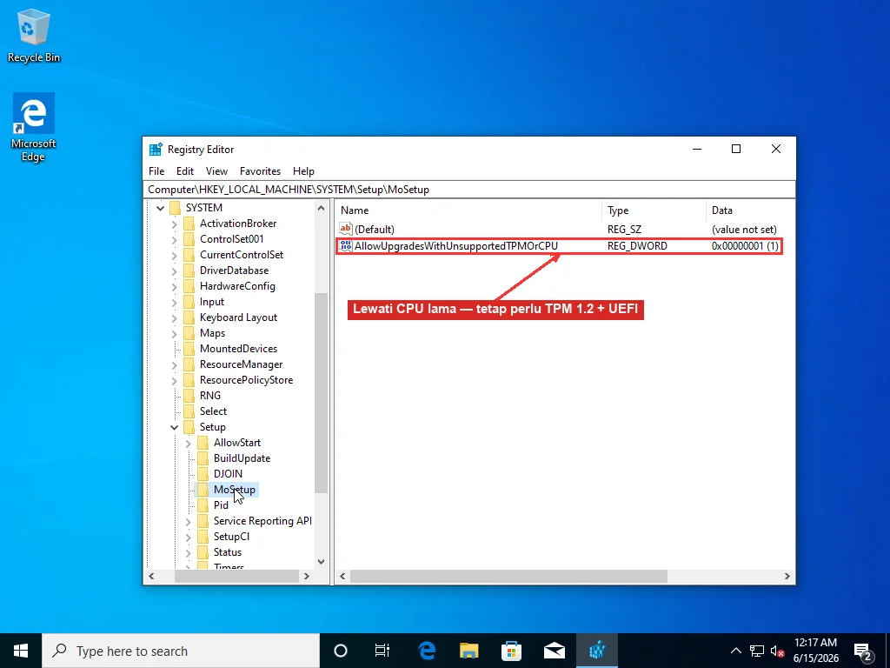Viewport: 890px width, 668px height.
Task: Click the REG_SZ type cell
Action: point(624,230)
